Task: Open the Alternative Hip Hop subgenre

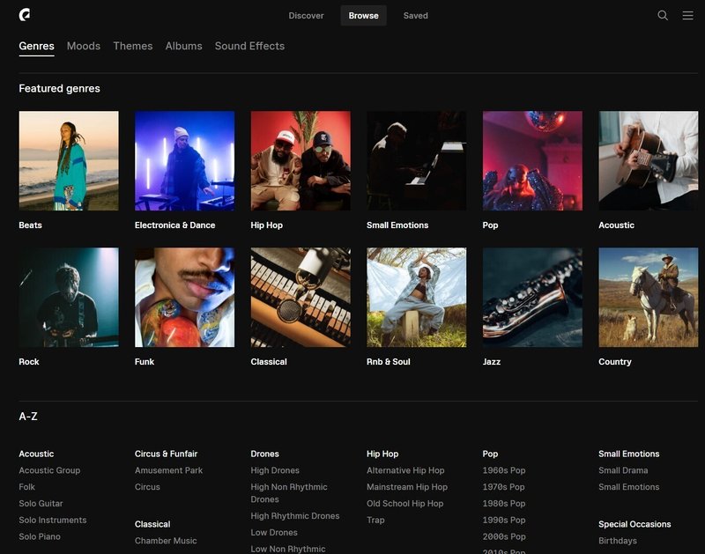Action: point(405,470)
